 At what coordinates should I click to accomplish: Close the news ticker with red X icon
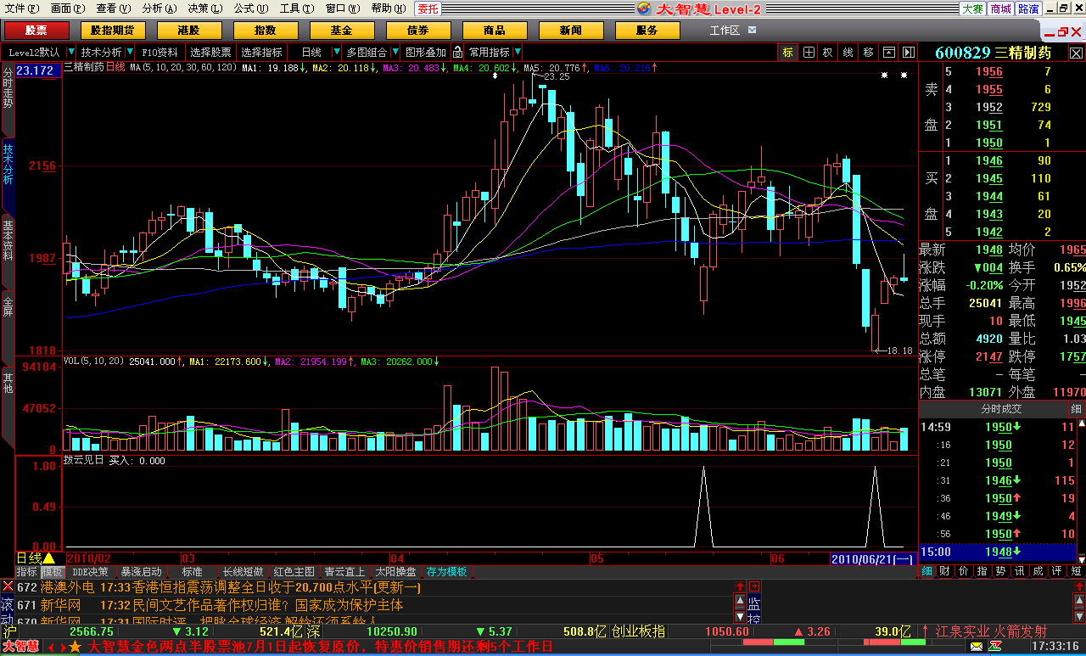click(8, 586)
